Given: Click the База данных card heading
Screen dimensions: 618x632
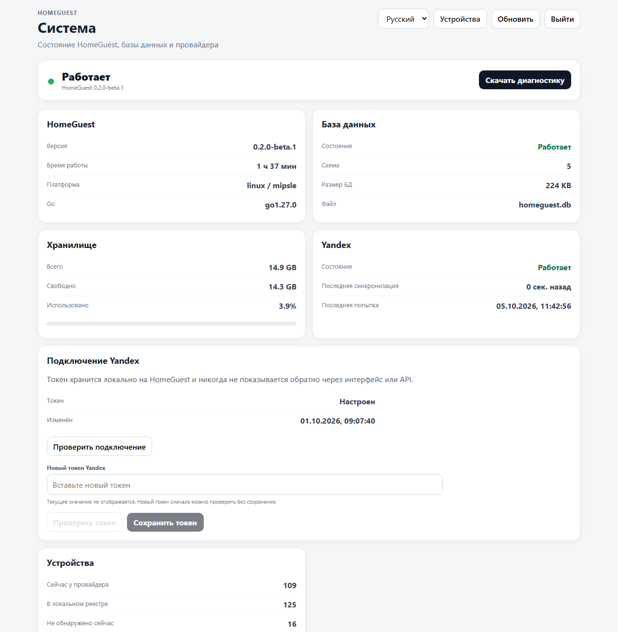Looking at the screenshot, I should [349, 124].
